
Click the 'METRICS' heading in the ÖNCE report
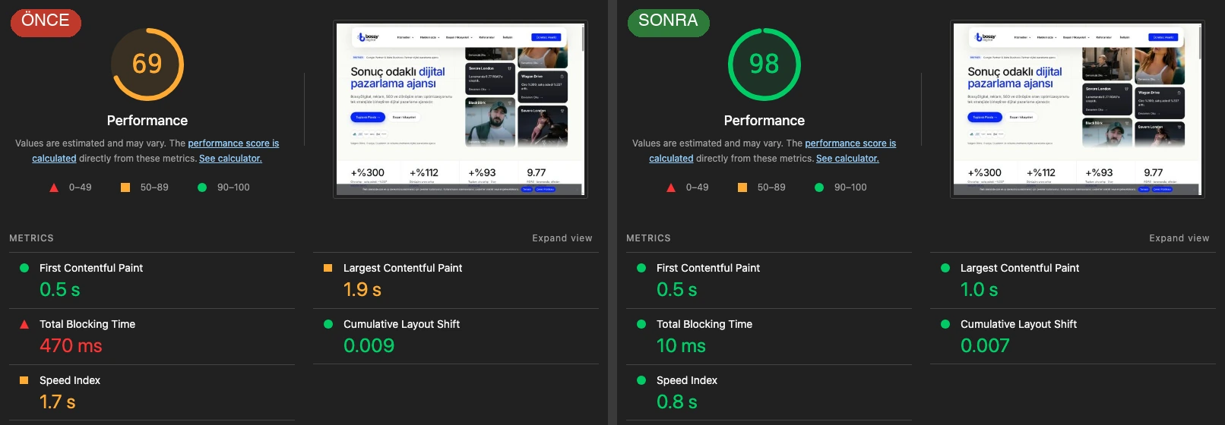[31, 238]
